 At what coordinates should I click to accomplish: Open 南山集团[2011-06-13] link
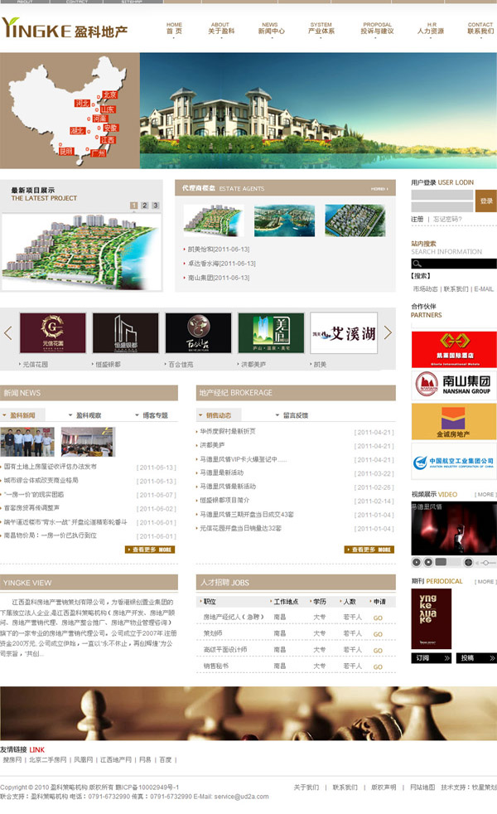click(x=219, y=278)
